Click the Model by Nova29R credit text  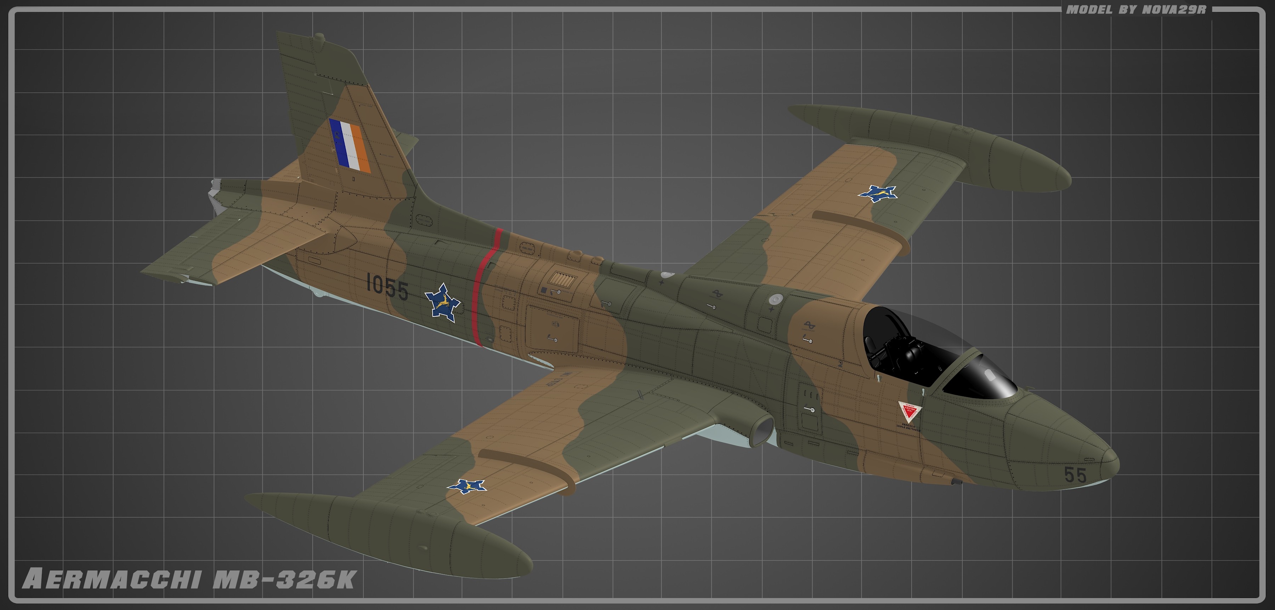pyautogui.click(x=1136, y=10)
